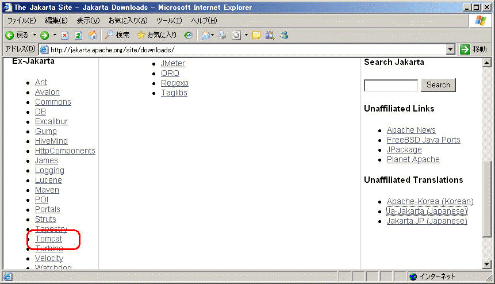
Task: Open Favorites (お気に入り) star button
Action: [x=156, y=35]
